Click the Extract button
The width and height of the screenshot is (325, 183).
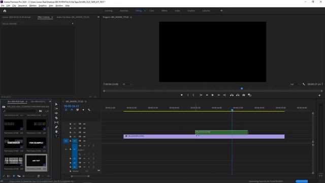238,95
